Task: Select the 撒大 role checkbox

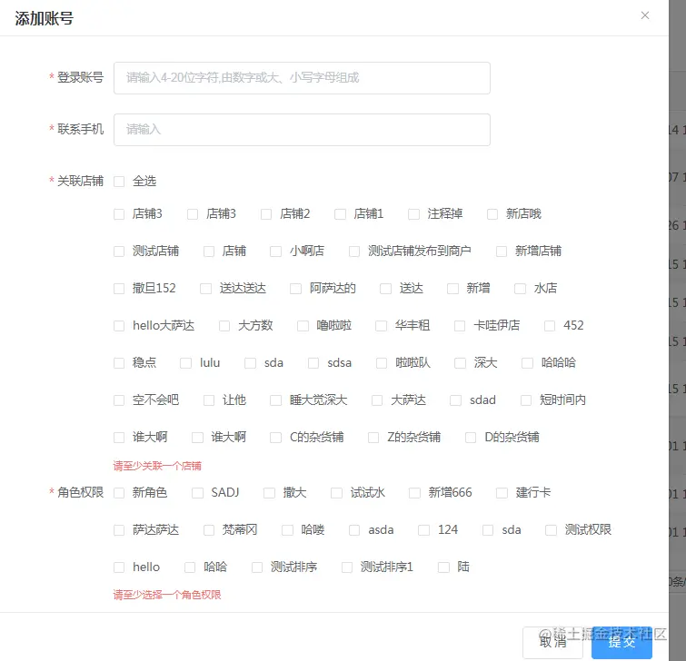Action: pyautogui.click(x=269, y=493)
